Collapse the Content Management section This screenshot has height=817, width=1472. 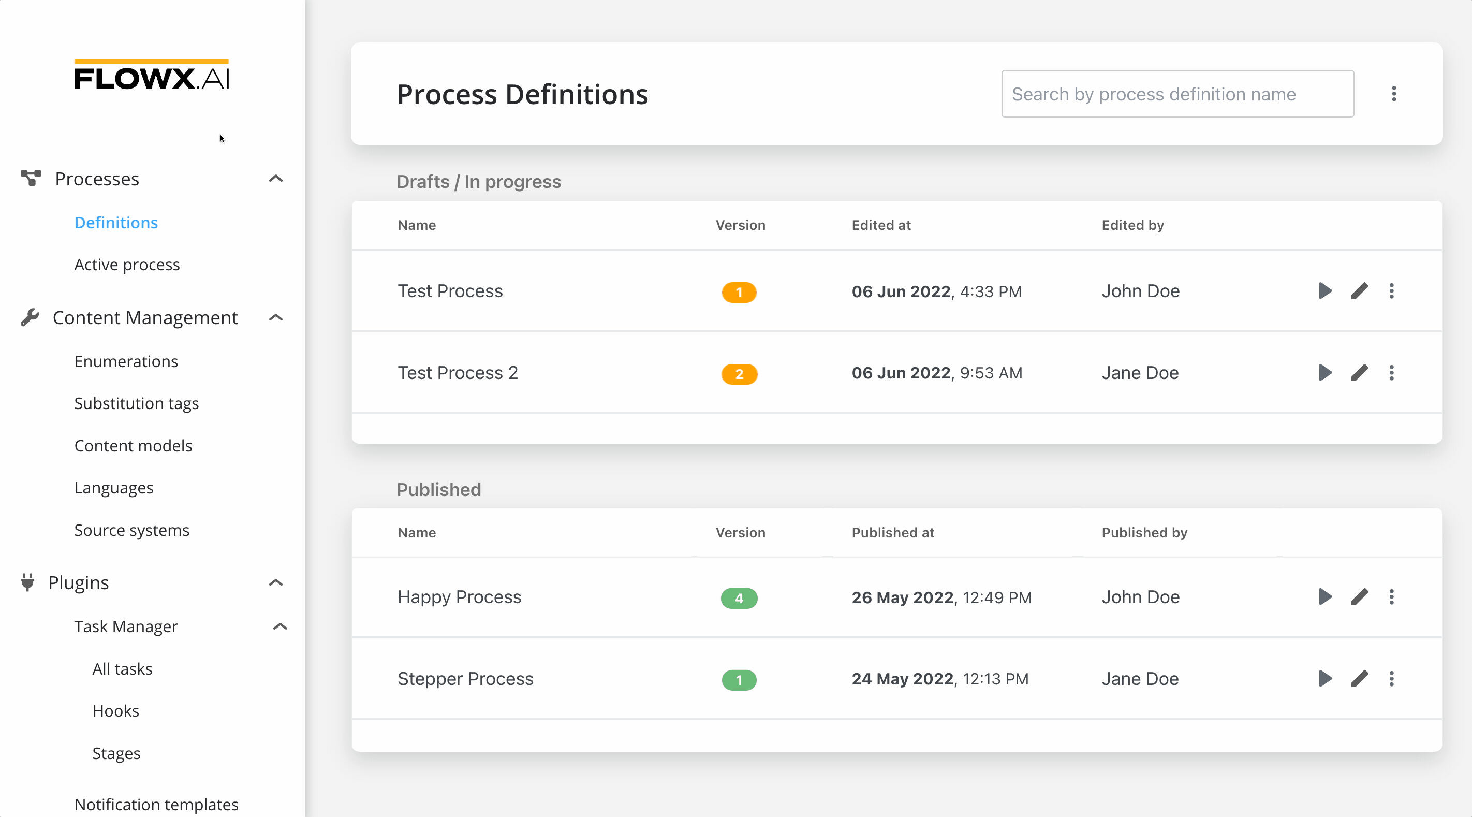(x=276, y=318)
